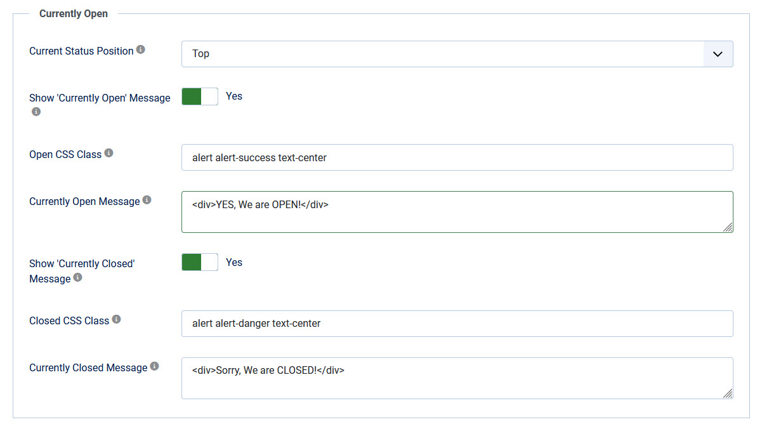Image resolution: width=762 pixels, height=436 pixels.
Task: Click the Open CSS Class label text
Action: click(x=65, y=154)
